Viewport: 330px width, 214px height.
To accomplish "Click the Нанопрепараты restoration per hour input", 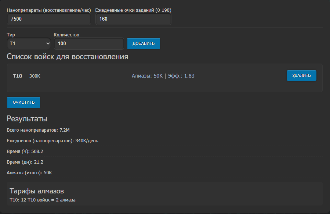I will (x=48, y=19).
